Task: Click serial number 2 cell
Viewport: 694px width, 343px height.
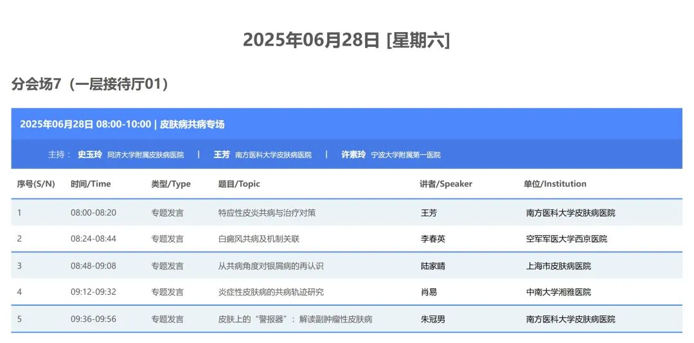Action: [x=19, y=239]
